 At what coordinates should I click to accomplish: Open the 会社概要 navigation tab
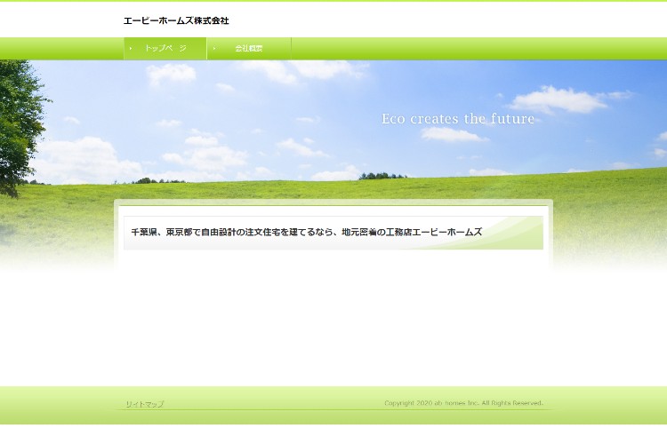point(249,49)
